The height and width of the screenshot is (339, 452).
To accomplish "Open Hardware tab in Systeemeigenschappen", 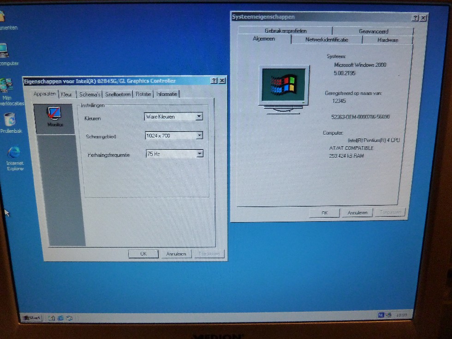I will pyautogui.click(x=388, y=40).
